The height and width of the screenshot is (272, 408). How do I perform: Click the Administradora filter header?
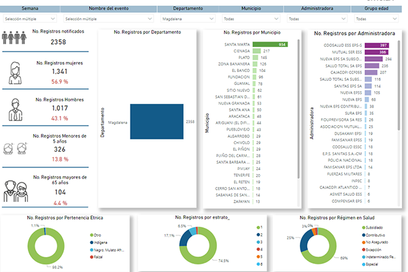[x=317, y=9]
